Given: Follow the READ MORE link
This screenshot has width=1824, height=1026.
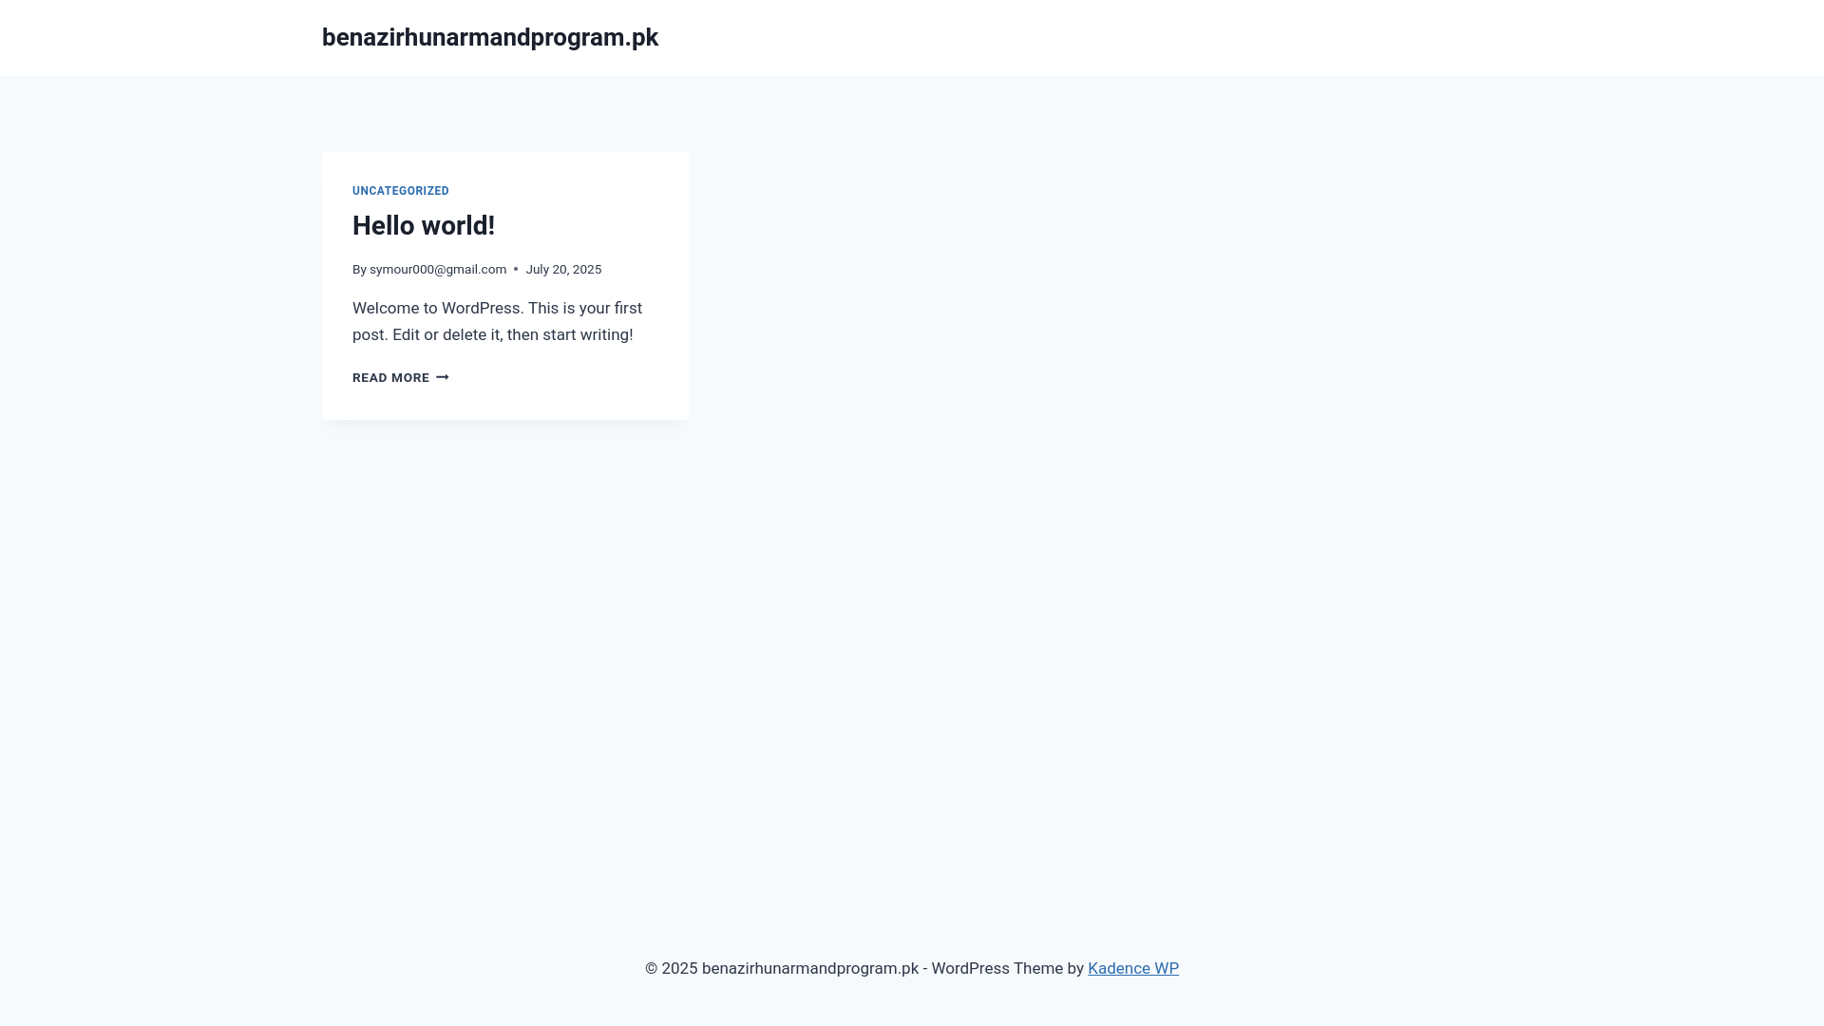Looking at the screenshot, I should [x=401, y=377].
